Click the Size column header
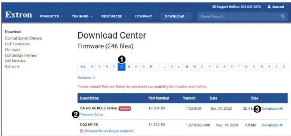 (x=255, y=98)
